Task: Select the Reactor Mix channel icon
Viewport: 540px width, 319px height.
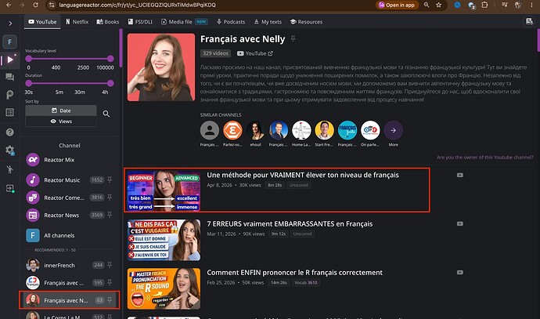Action: pyautogui.click(x=33, y=160)
